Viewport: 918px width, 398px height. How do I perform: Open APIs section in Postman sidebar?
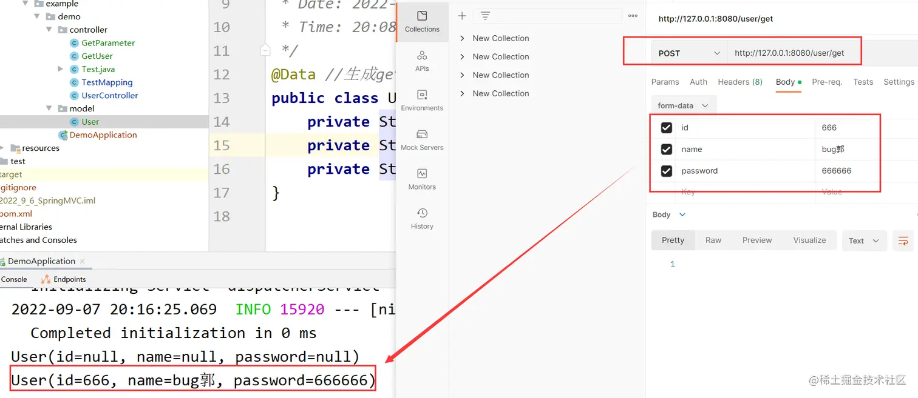[x=422, y=61]
